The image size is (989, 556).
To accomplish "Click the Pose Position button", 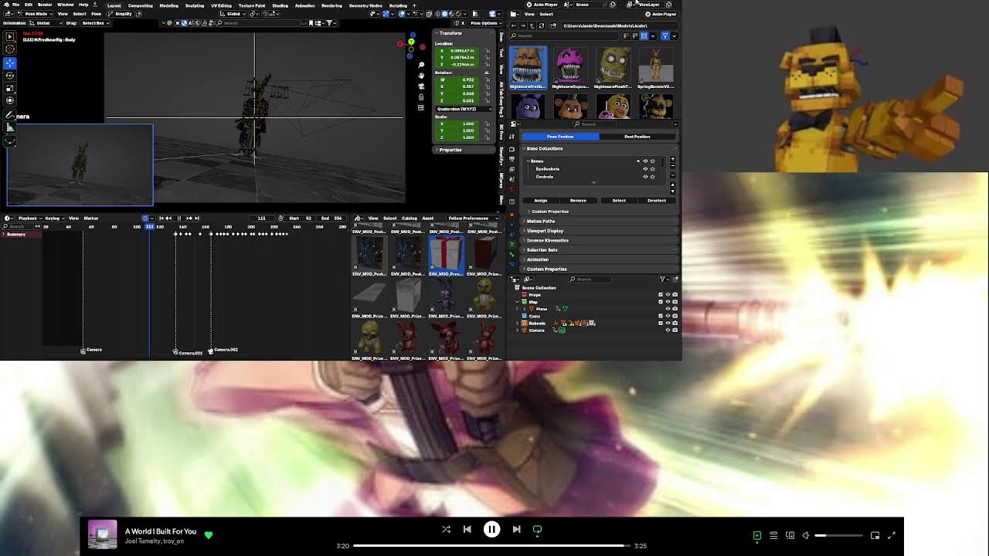I will point(560,137).
